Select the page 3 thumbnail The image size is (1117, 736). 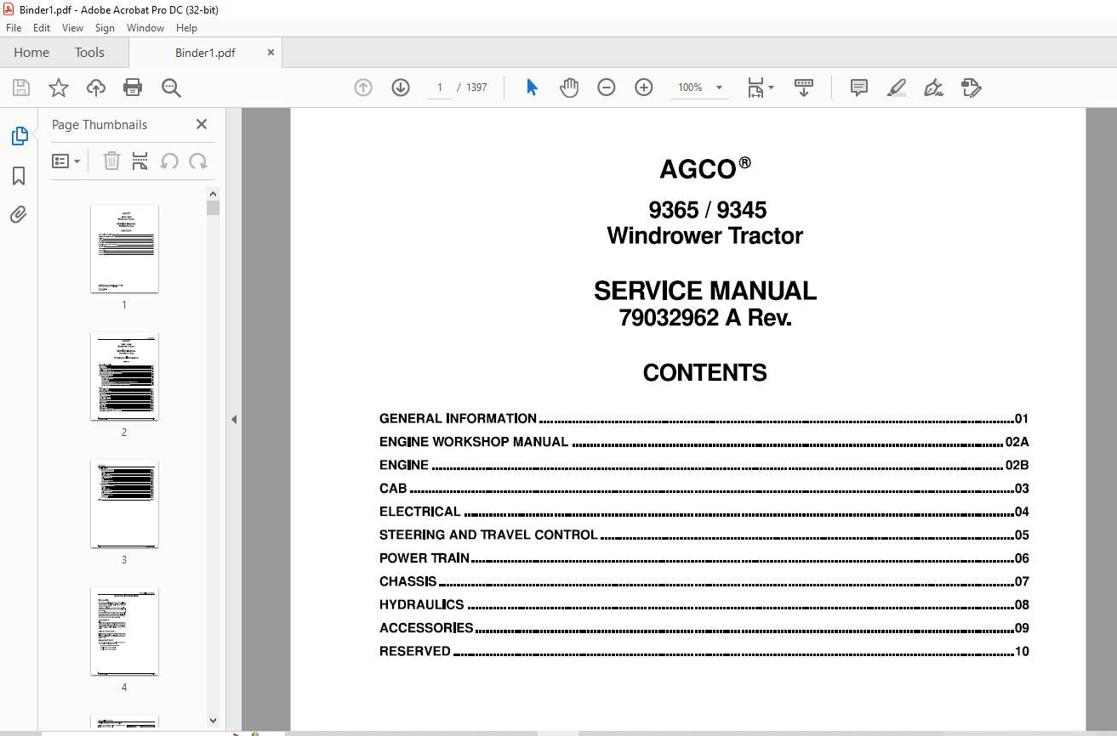pos(124,503)
